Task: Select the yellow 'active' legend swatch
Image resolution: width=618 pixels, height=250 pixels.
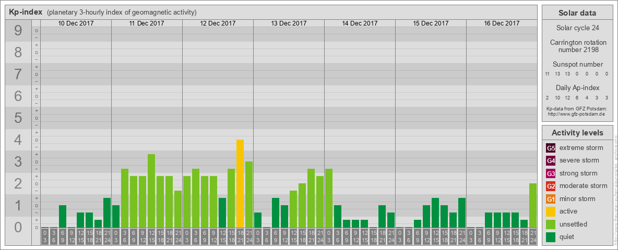Action: tap(551, 211)
